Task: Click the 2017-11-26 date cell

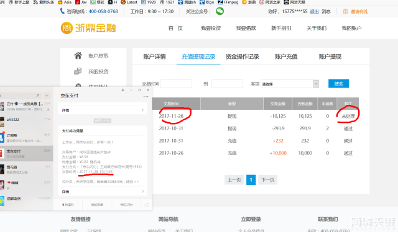Action: (171, 116)
